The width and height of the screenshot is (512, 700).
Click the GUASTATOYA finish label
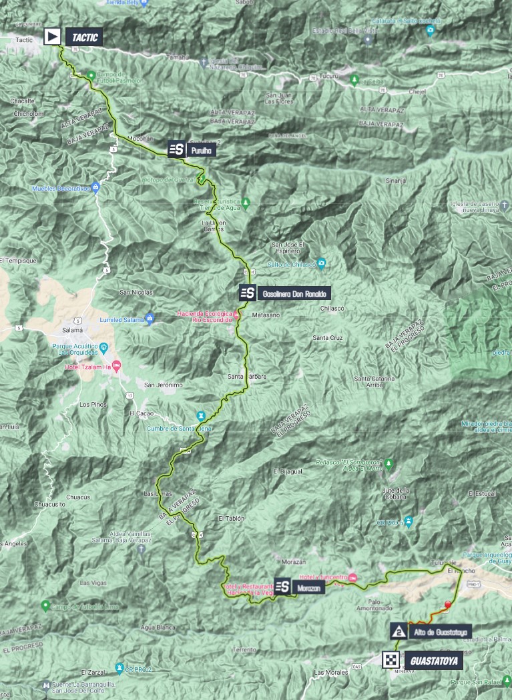pos(434,661)
